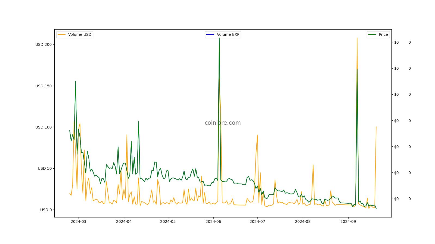Click the 2024-05 x-axis date label

click(x=168, y=221)
